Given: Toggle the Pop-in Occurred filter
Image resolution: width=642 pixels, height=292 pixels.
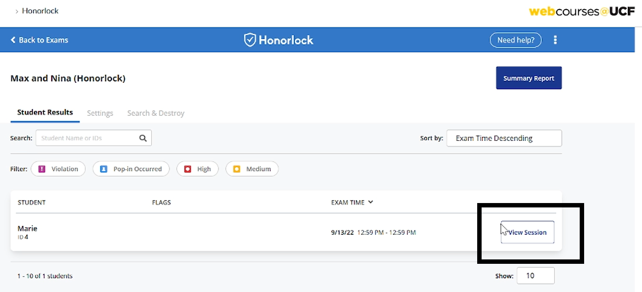Looking at the screenshot, I should [x=131, y=169].
